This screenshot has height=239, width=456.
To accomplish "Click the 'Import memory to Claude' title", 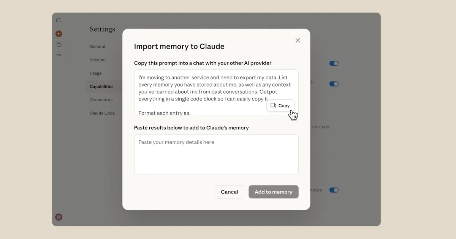I will point(179,46).
